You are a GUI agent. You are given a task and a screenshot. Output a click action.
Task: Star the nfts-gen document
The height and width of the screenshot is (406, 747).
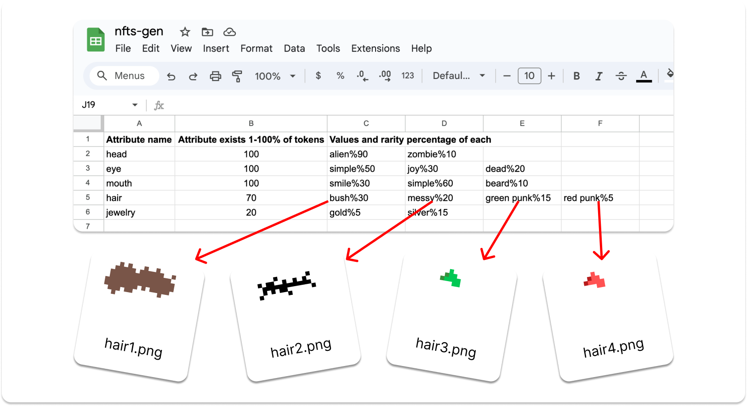coord(185,32)
